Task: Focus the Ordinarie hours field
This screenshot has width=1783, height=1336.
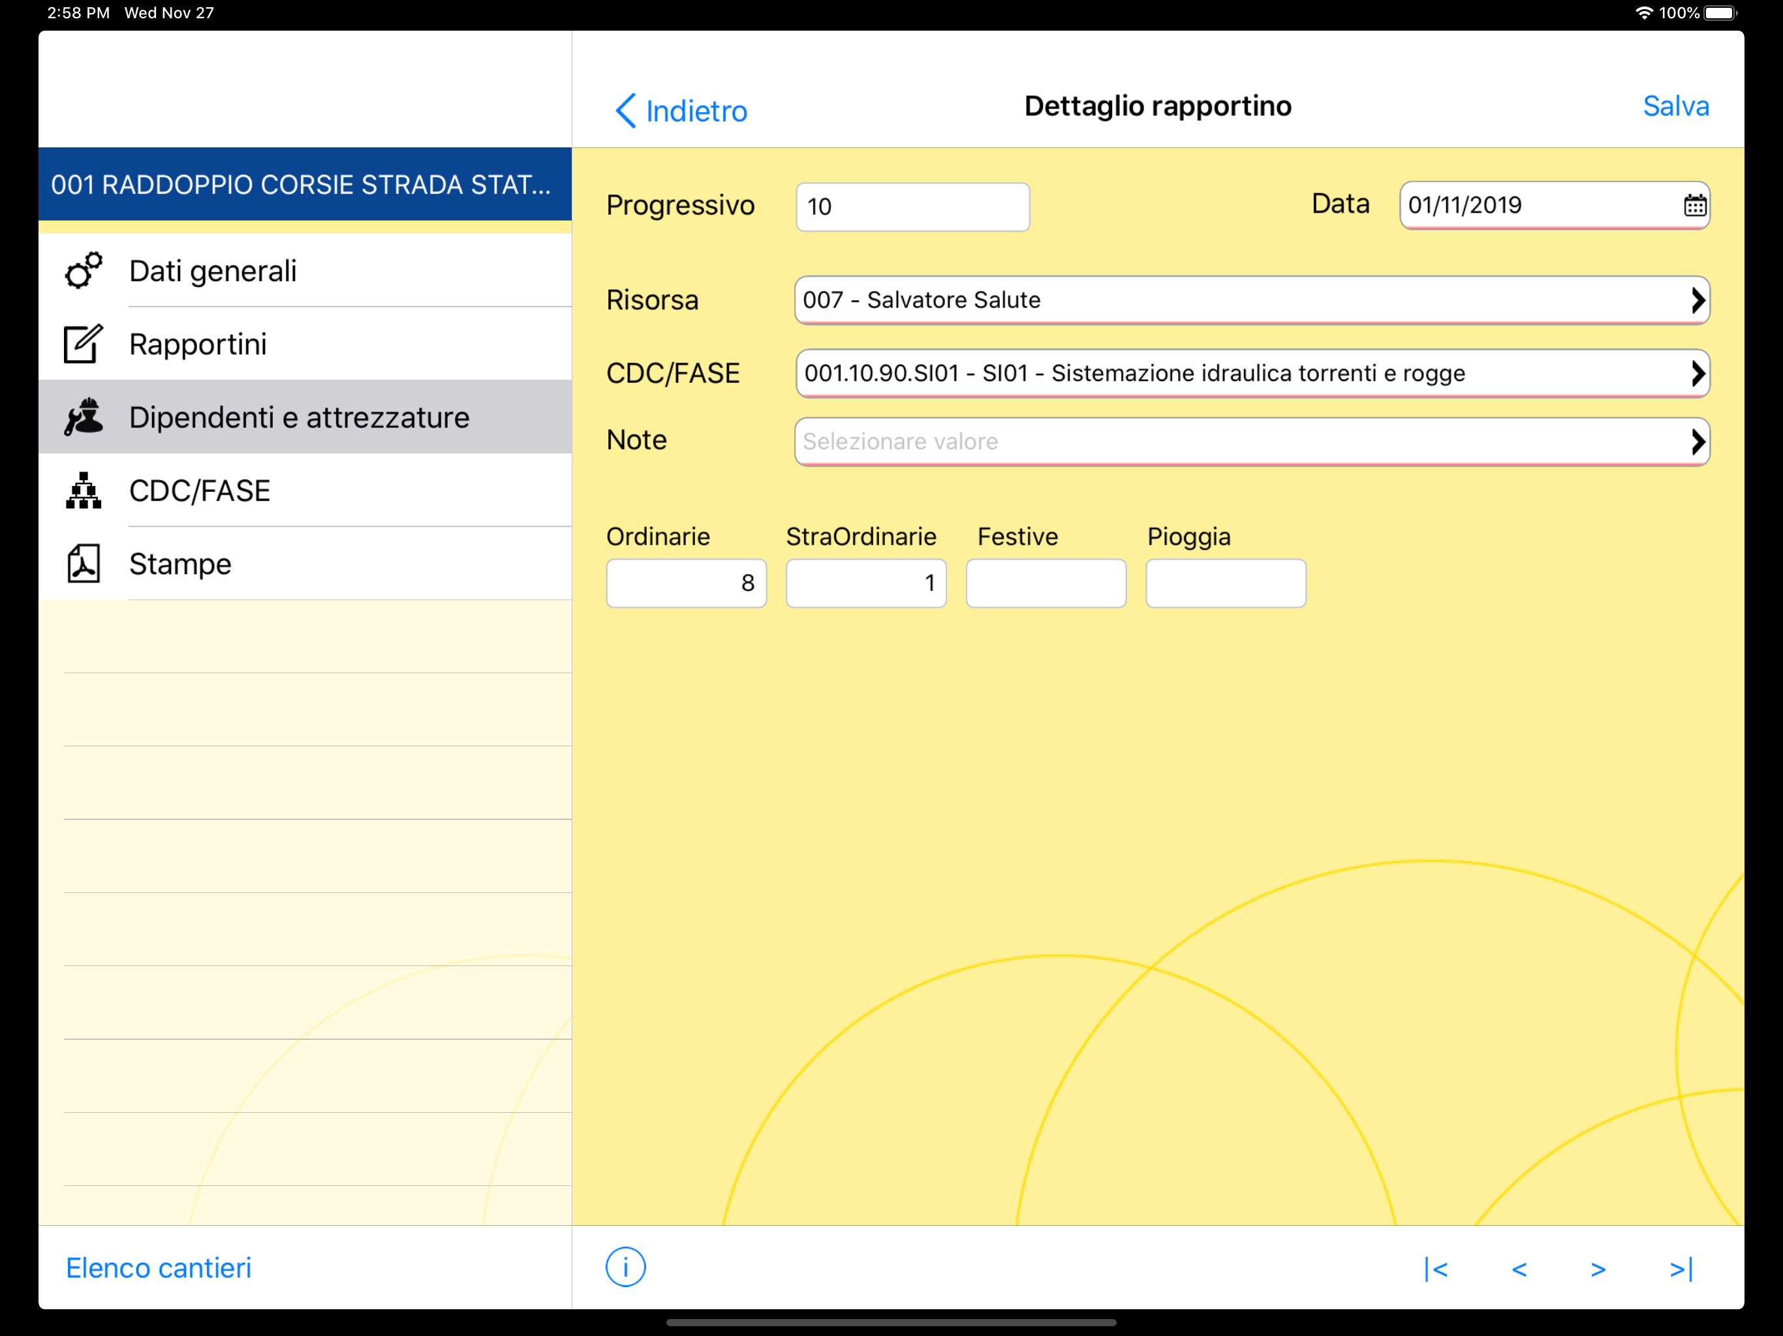Action: [686, 583]
